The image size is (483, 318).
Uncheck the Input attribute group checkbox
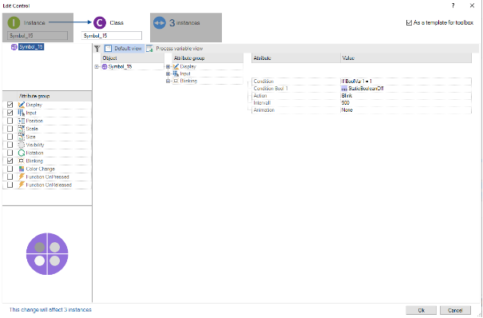[x=10, y=113]
